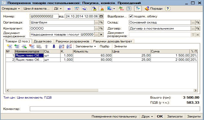204x120 pixels.
Task: Open the calendar picker beside the date
Action: [101, 16]
